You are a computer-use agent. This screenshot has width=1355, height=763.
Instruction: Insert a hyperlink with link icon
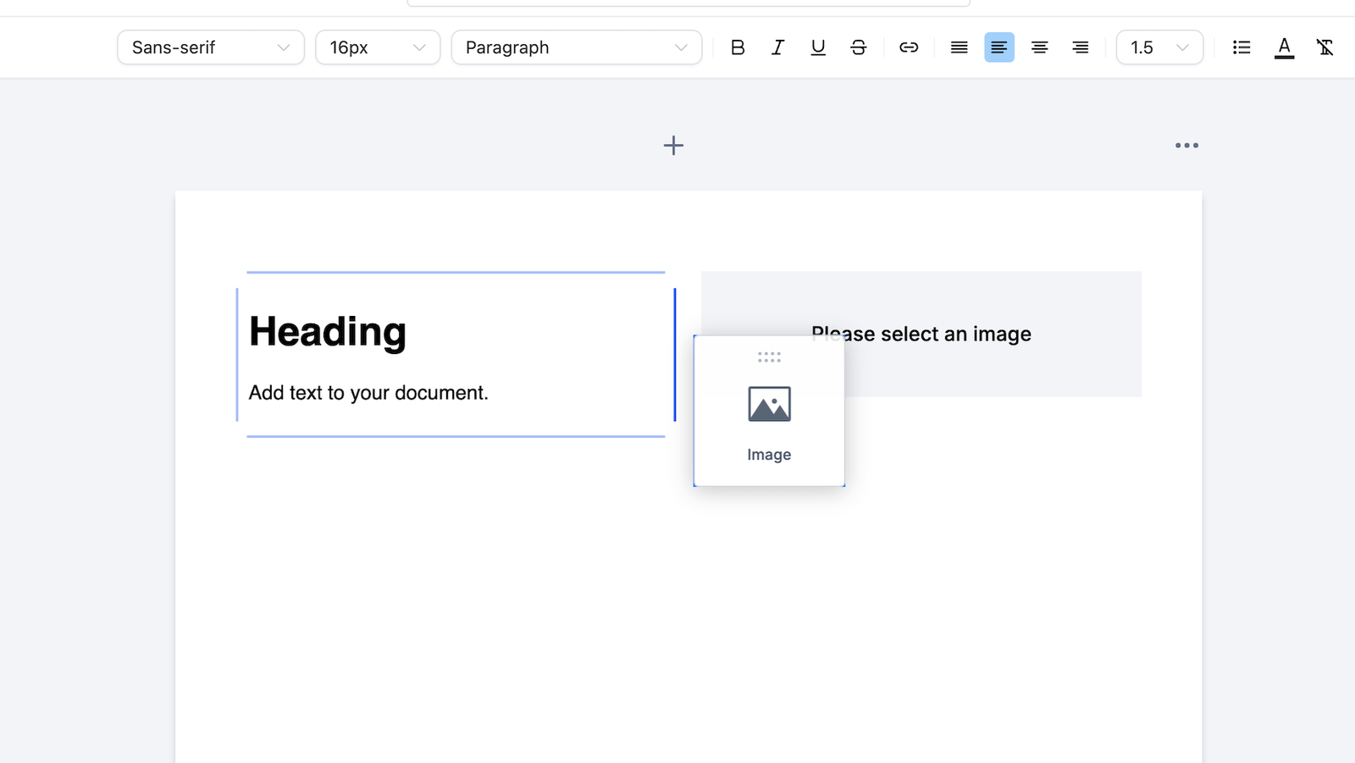909,47
